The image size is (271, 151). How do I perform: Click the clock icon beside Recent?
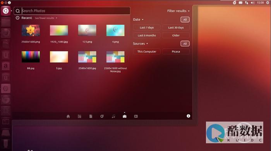17,18
